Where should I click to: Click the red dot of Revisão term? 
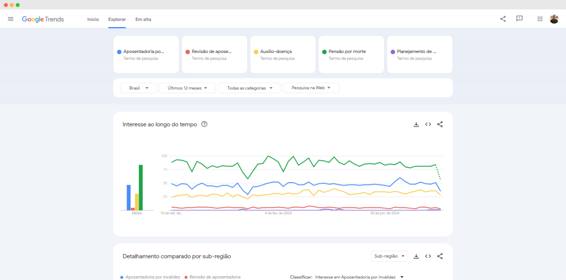pyautogui.click(x=187, y=52)
